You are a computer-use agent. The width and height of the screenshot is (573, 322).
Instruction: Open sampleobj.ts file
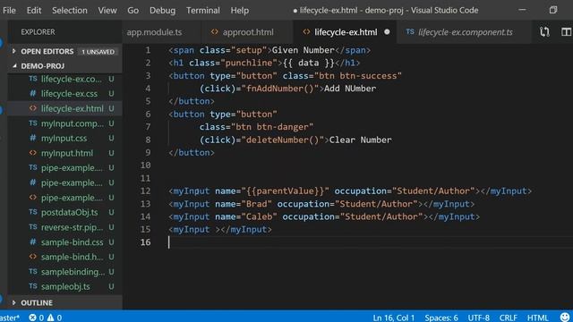tap(65, 286)
